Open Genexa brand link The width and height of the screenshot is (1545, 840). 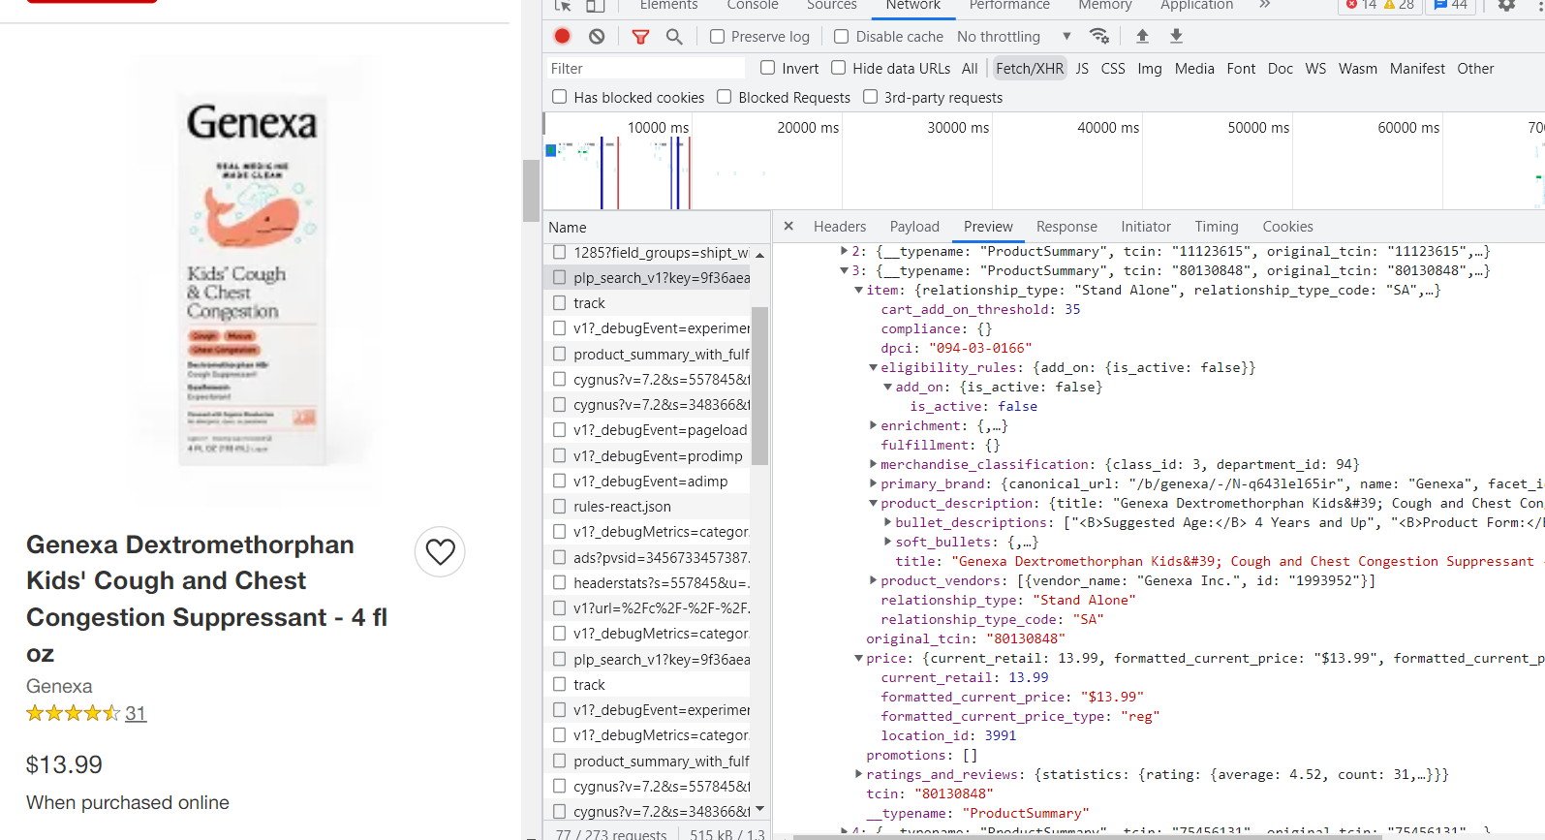[59, 686]
